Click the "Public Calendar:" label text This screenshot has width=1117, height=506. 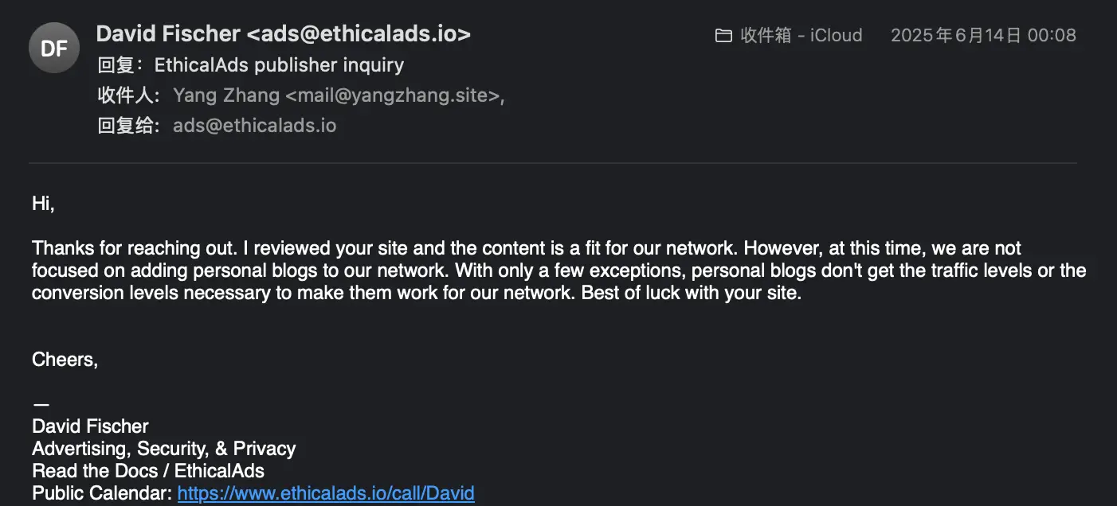102,493
